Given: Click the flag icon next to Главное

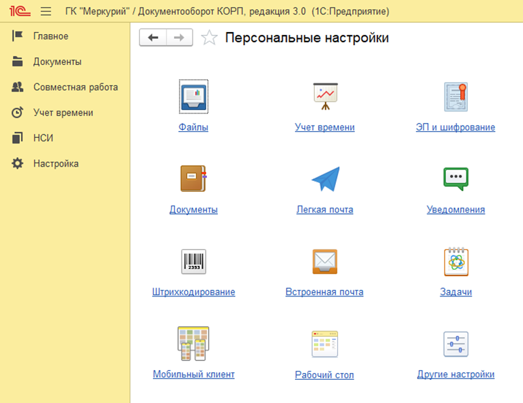Looking at the screenshot, I should (17, 36).
